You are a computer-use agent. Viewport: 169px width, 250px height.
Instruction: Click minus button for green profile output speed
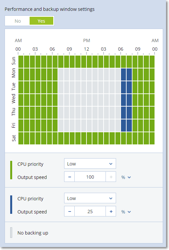tap(69, 177)
